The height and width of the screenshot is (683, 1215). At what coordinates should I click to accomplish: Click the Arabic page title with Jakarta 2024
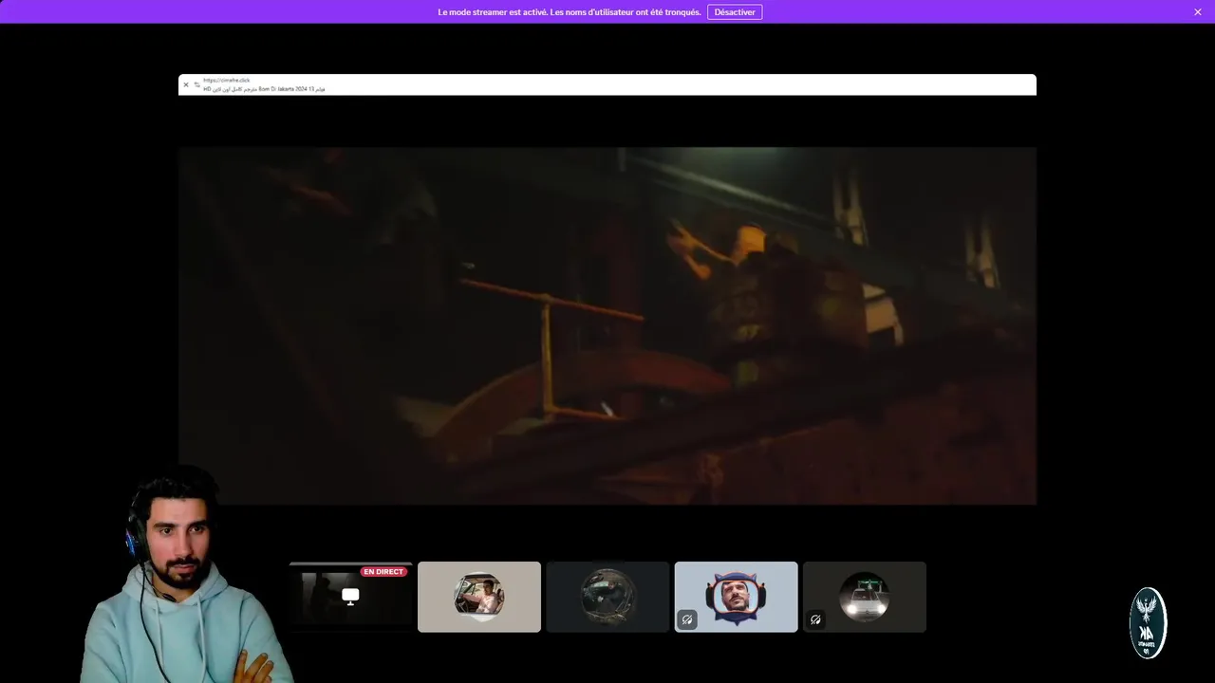pos(264,89)
